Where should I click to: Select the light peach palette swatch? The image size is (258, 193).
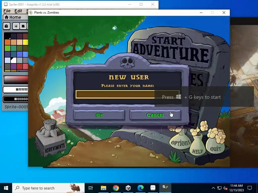tap(20, 42)
